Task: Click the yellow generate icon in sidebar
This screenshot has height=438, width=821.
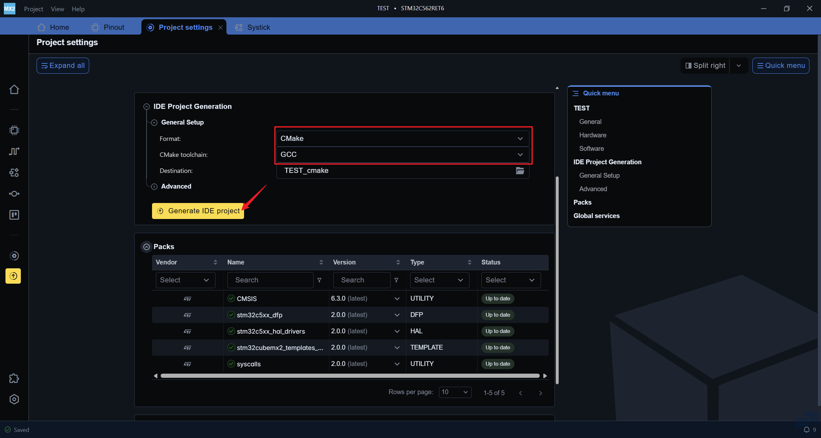Action: click(13, 276)
